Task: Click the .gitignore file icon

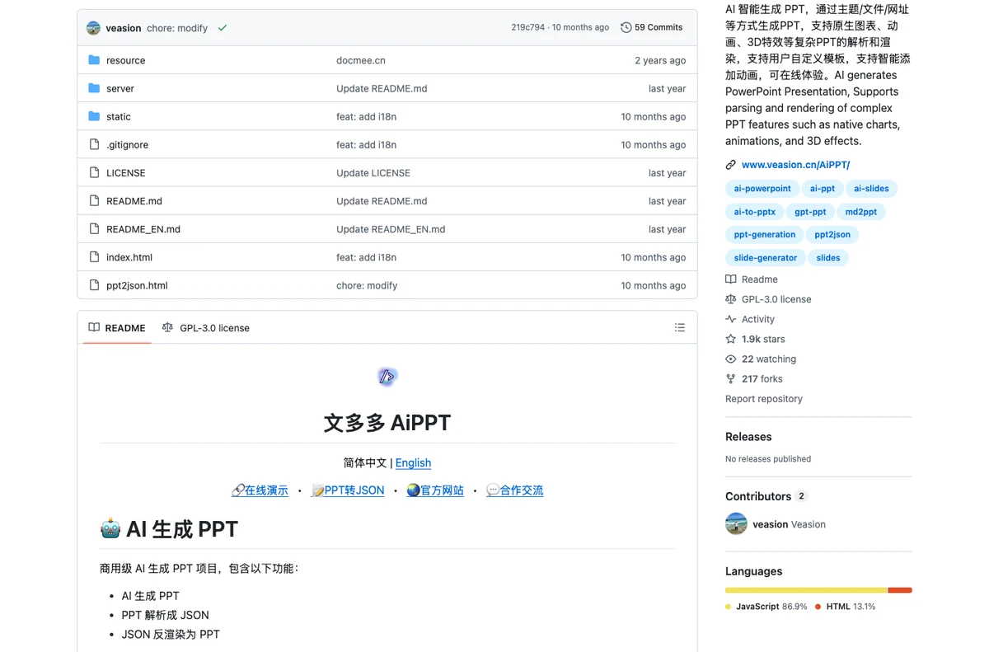Action: point(94,144)
